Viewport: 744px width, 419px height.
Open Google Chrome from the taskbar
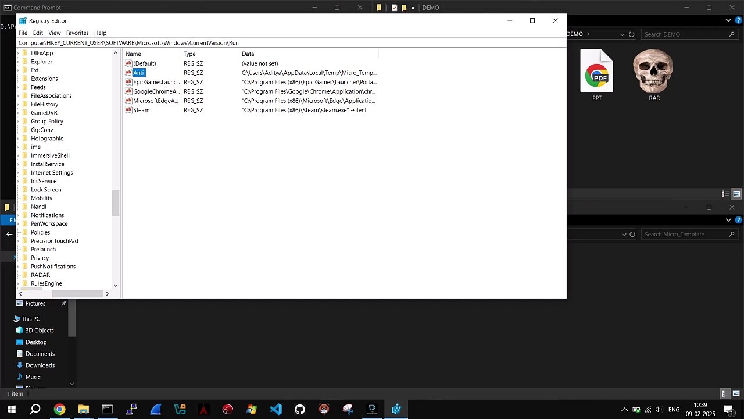click(59, 410)
